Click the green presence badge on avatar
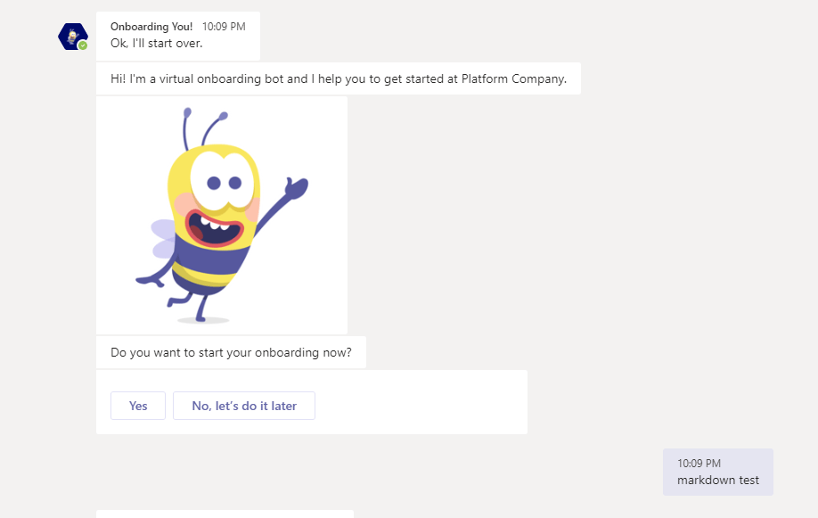This screenshot has width=818, height=518. tap(83, 45)
